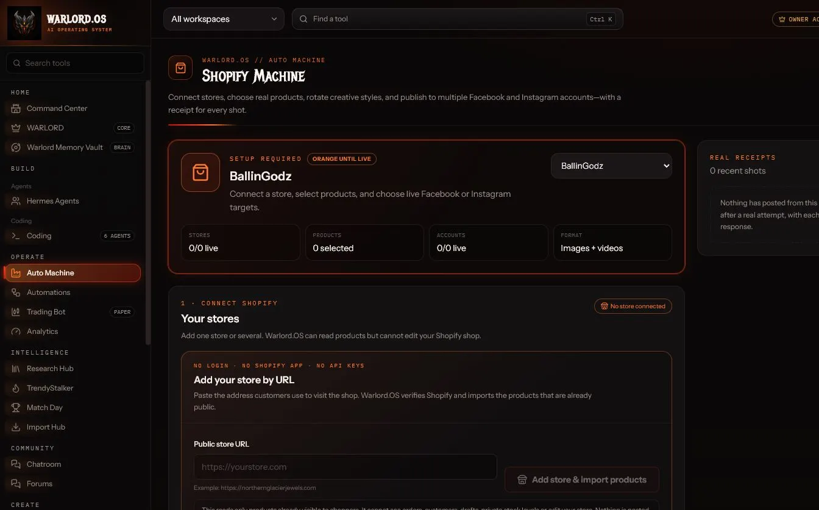Click the large bag icon beside BallinGodz
The width and height of the screenshot is (819, 510).
(x=200, y=172)
